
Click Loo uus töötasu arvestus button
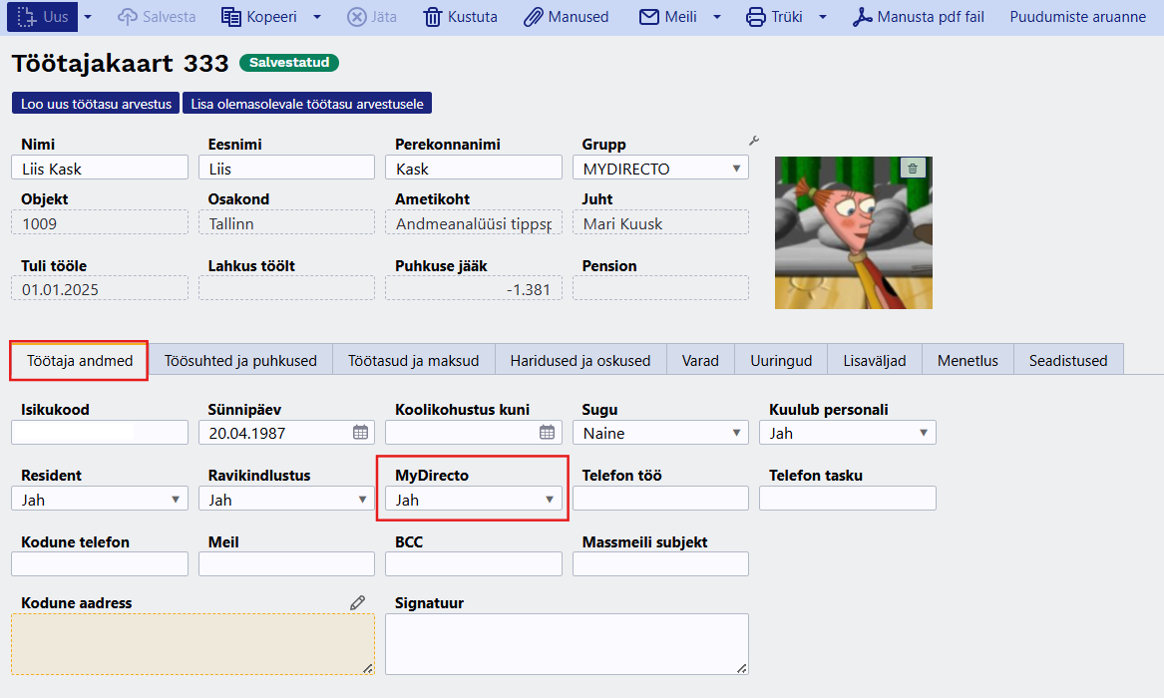[95, 104]
